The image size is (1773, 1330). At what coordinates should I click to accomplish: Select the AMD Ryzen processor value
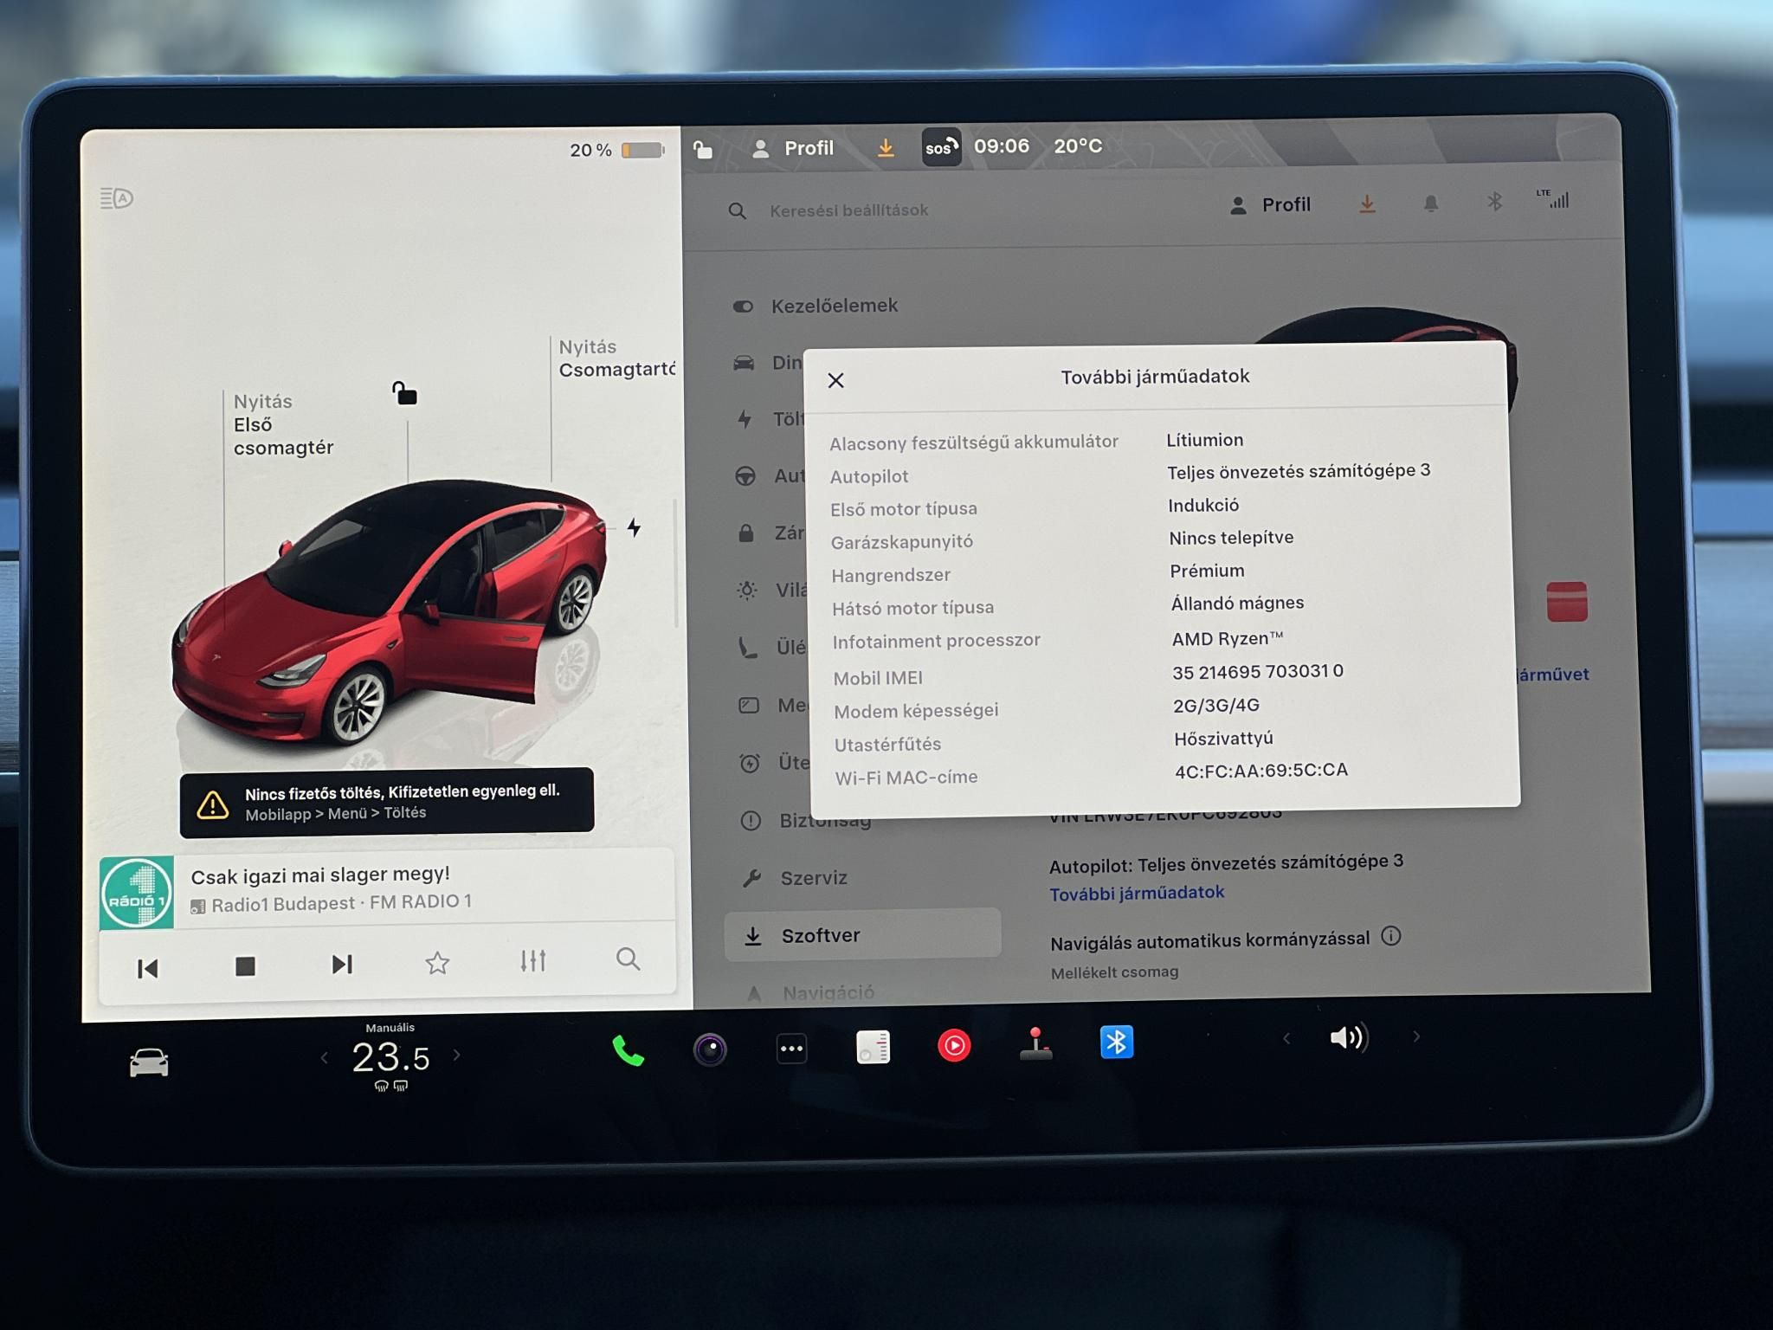[x=1228, y=638]
